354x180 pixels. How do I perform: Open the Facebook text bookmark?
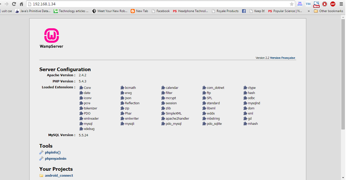161,11
